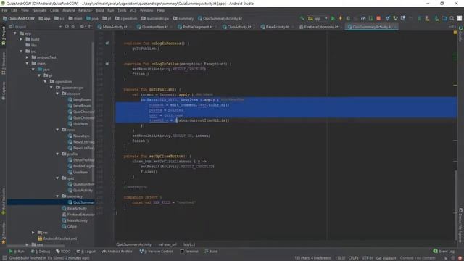Collapse the quiz package folder
Screen dimensions: 464x261
pyautogui.click(x=57, y=178)
